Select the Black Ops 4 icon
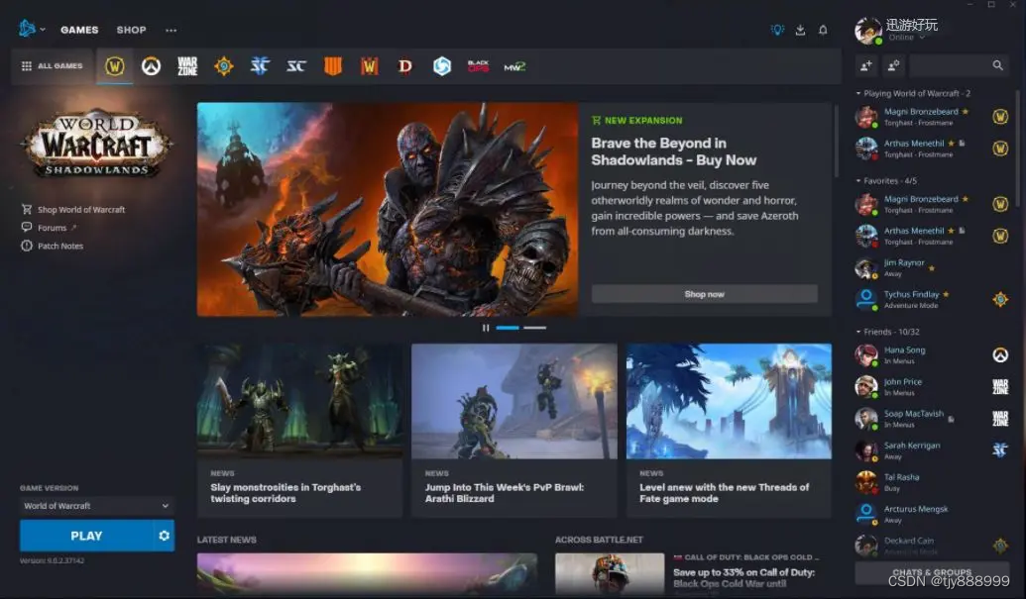Screen dimensions: 1026x599 coord(333,66)
